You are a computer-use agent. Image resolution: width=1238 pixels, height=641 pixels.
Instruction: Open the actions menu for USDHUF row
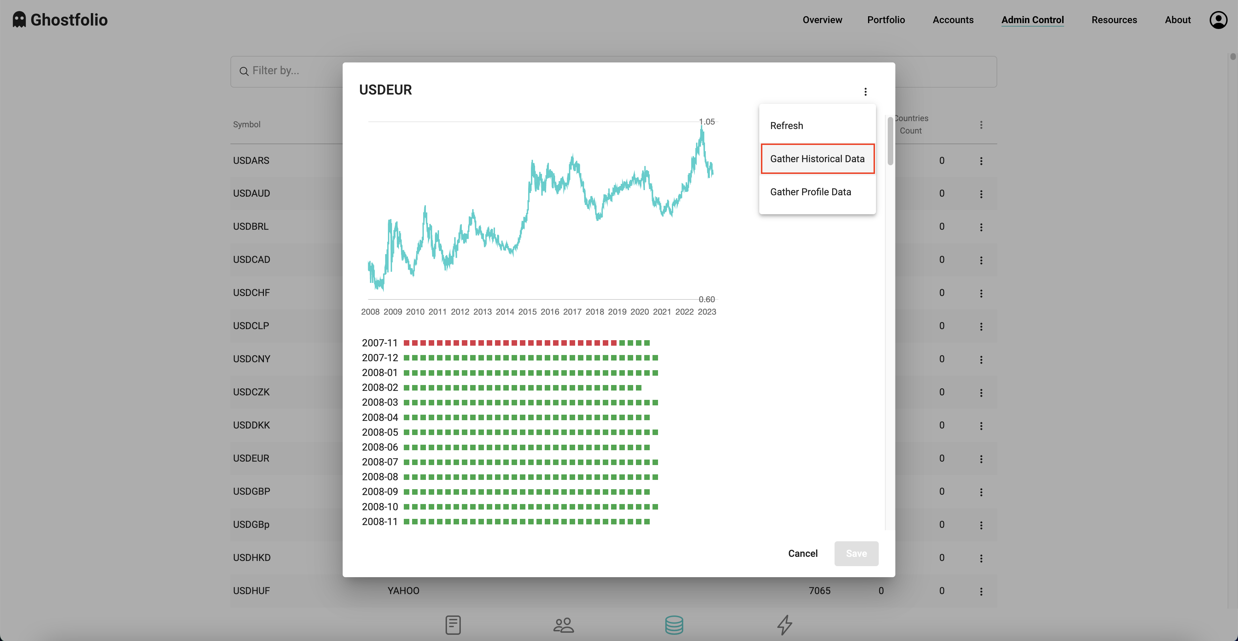click(981, 591)
